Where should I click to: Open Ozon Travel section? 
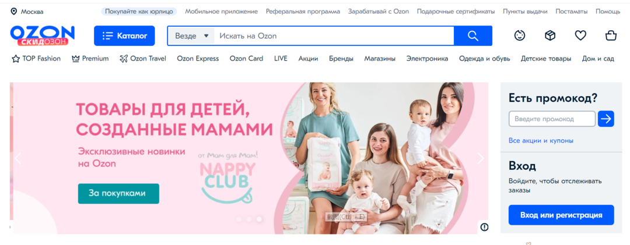pos(143,59)
